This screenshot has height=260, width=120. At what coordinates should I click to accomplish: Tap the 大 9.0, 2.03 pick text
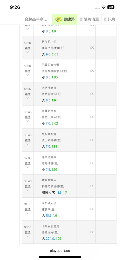click(x=50, y=54)
